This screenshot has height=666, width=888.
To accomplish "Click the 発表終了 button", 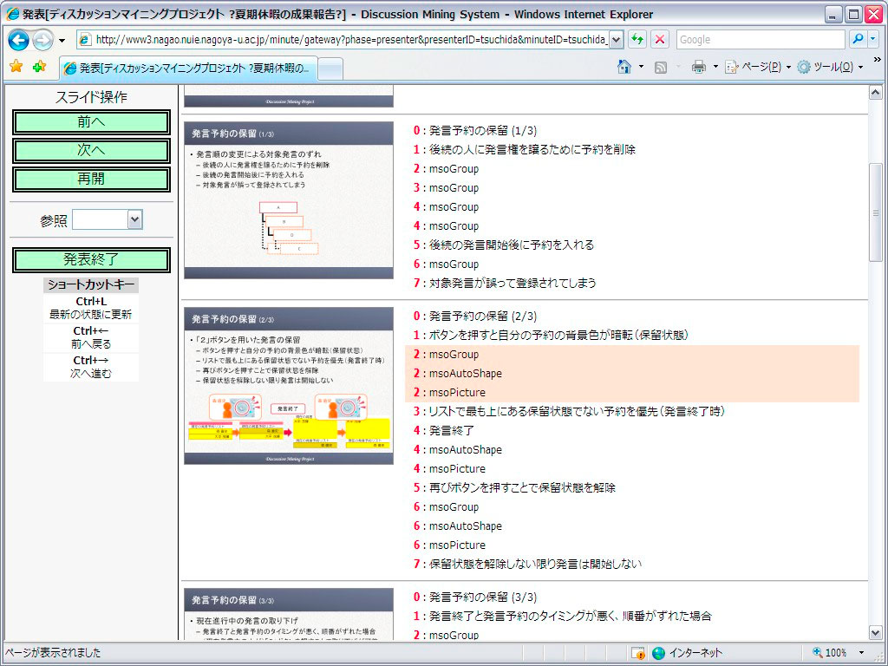I will tap(91, 260).
